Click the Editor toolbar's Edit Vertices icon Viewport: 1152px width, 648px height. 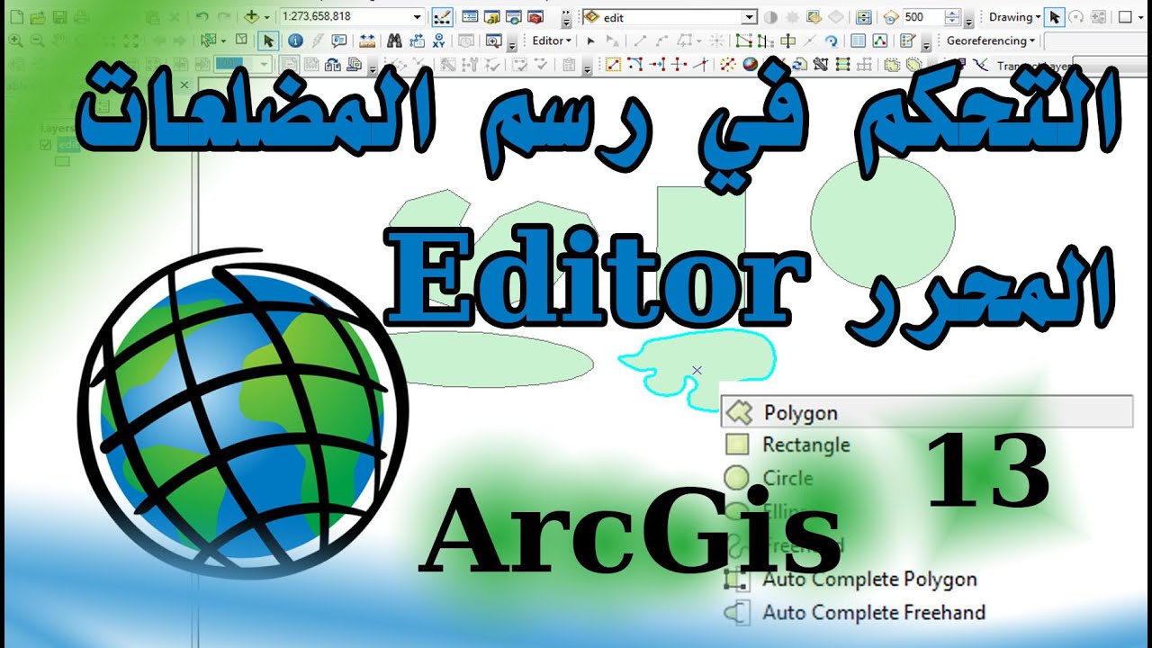pyautogui.click(x=744, y=40)
